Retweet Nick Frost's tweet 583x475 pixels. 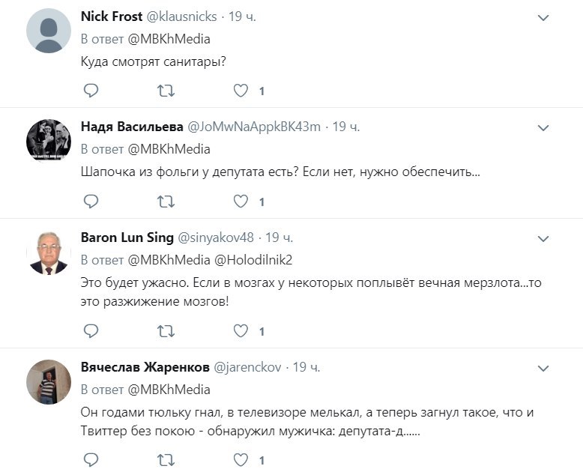click(165, 91)
